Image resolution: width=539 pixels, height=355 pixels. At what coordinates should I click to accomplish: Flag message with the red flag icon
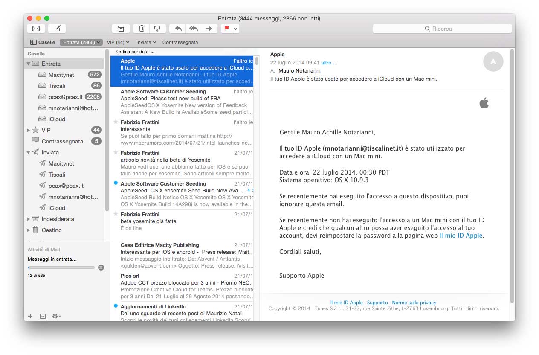click(x=226, y=29)
